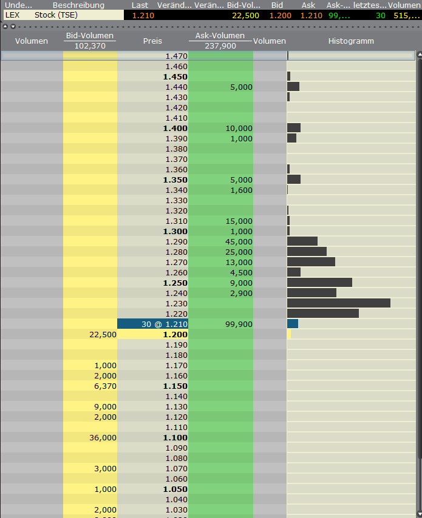
Task: Click the Last column header
Action: (x=140, y=5)
